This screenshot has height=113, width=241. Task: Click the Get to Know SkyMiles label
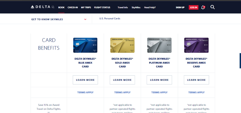[47, 19]
